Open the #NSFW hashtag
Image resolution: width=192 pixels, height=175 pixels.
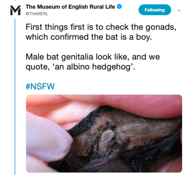click(x=40, y=86)
